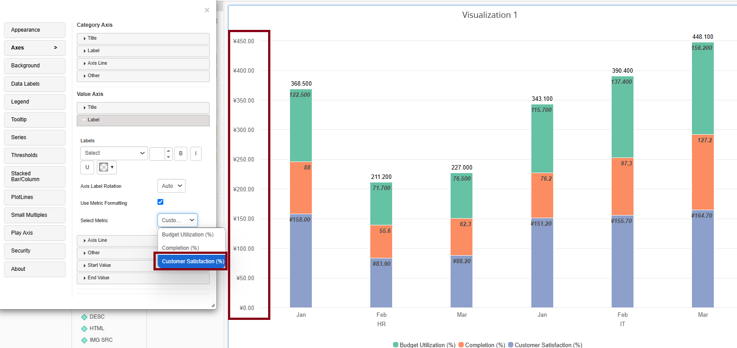Click the label font size input field
Screen dimensions: 737x348
pyautogui.click(x=157, y=153)
